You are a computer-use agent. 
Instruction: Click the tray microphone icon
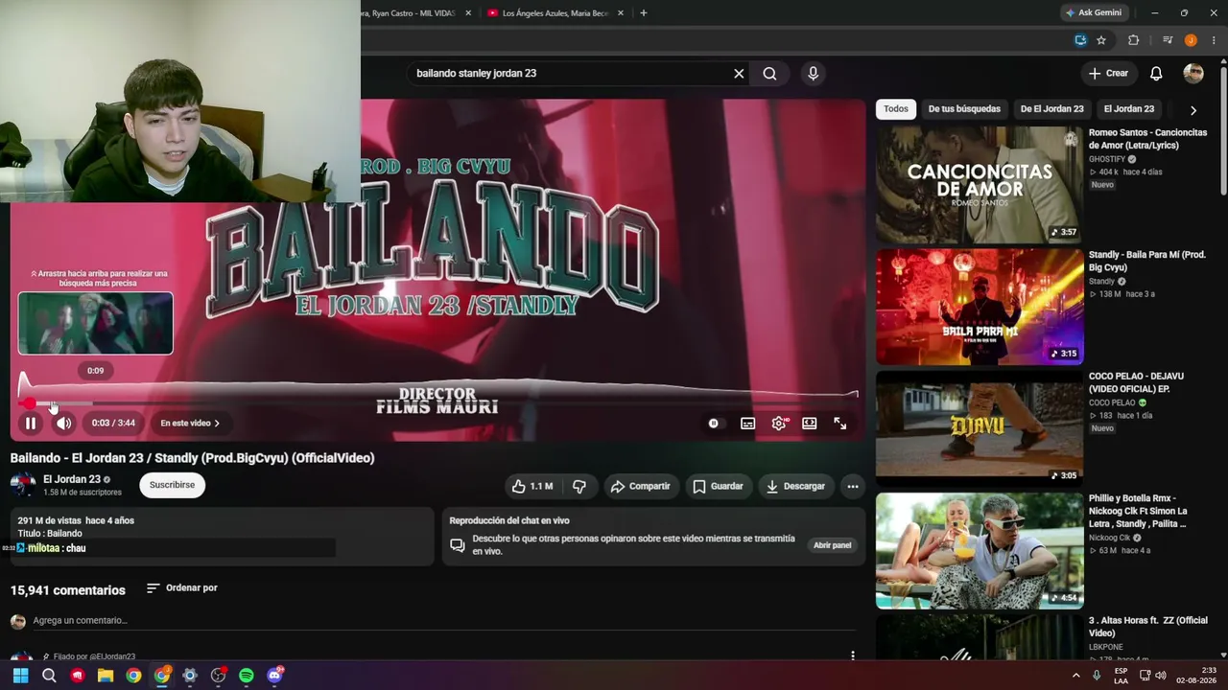[1097, 676]
